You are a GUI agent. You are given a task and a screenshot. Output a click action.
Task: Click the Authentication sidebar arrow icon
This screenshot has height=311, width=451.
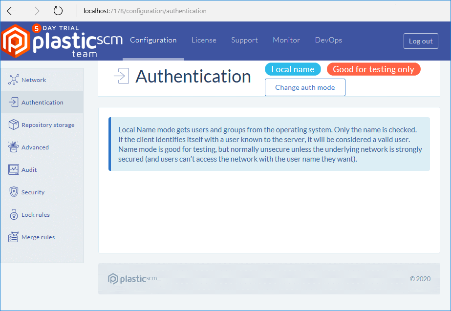coord(14,102)
